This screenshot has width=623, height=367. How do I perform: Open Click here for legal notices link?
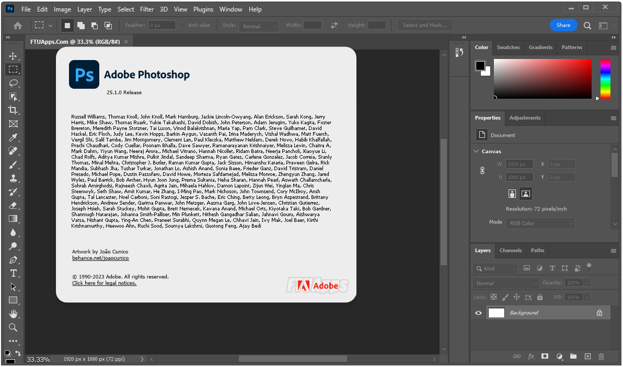104,283
